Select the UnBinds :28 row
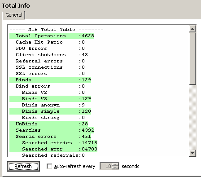Screen dimensions: 201x177 click(x=48, y=124)
